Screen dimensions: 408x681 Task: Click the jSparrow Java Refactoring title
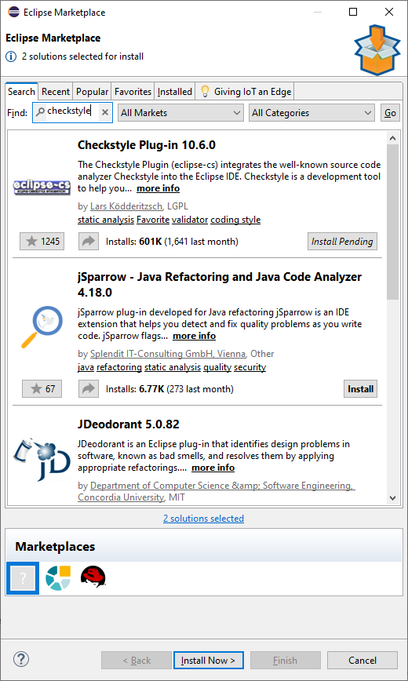[220, 285]
